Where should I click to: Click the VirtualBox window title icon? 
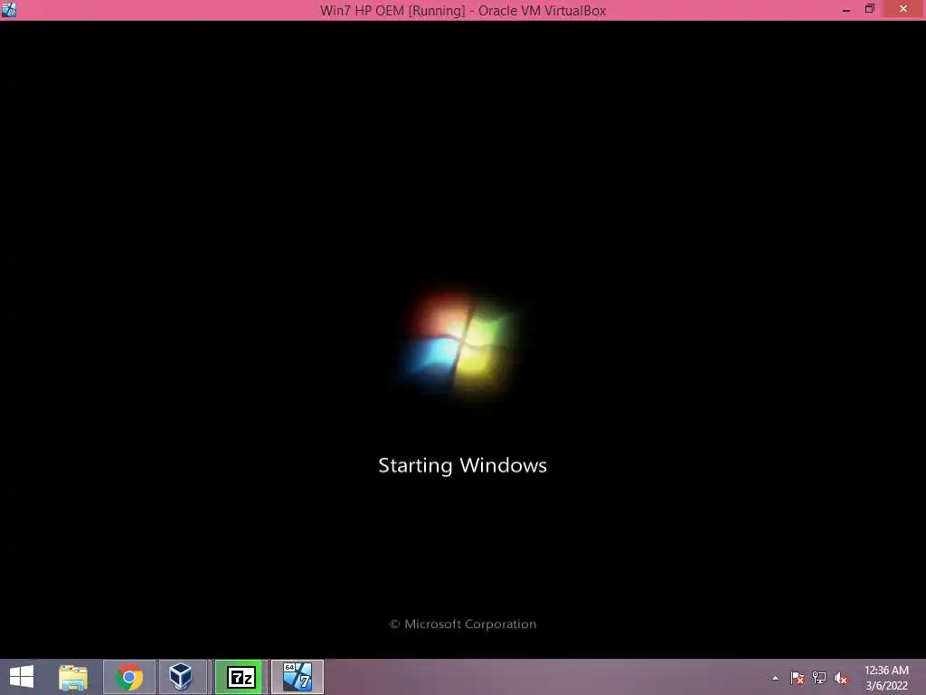9,9
